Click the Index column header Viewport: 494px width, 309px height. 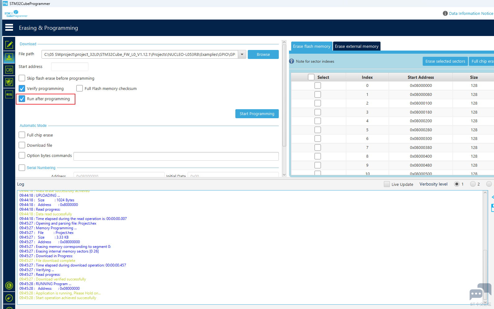(x=367, y=77)
